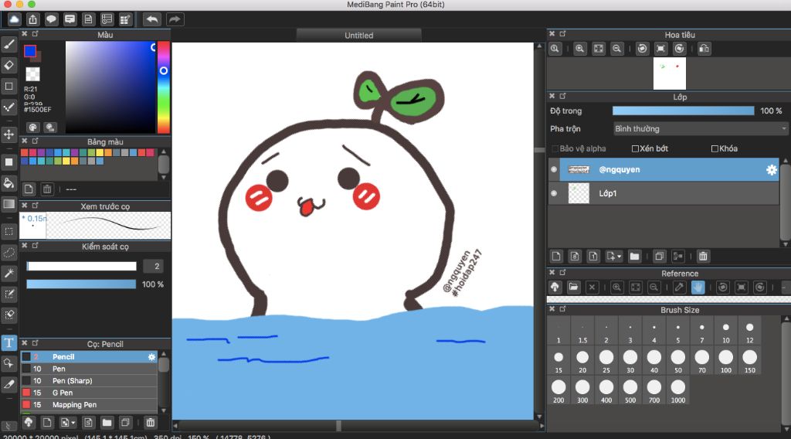
Task: Activate the Text tool
Action: [8, 343]
